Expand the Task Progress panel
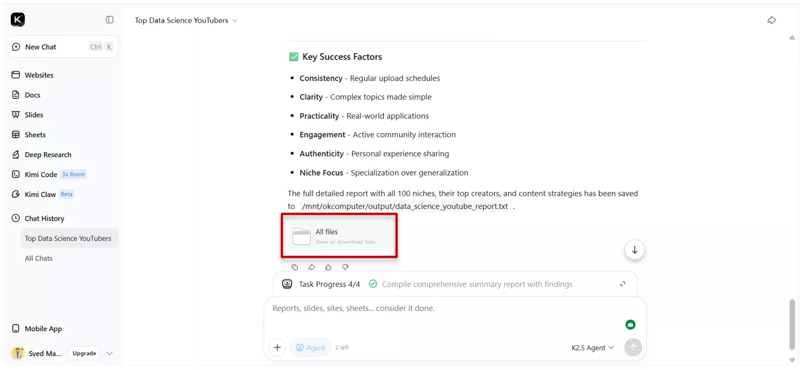 tap(623, 284)
